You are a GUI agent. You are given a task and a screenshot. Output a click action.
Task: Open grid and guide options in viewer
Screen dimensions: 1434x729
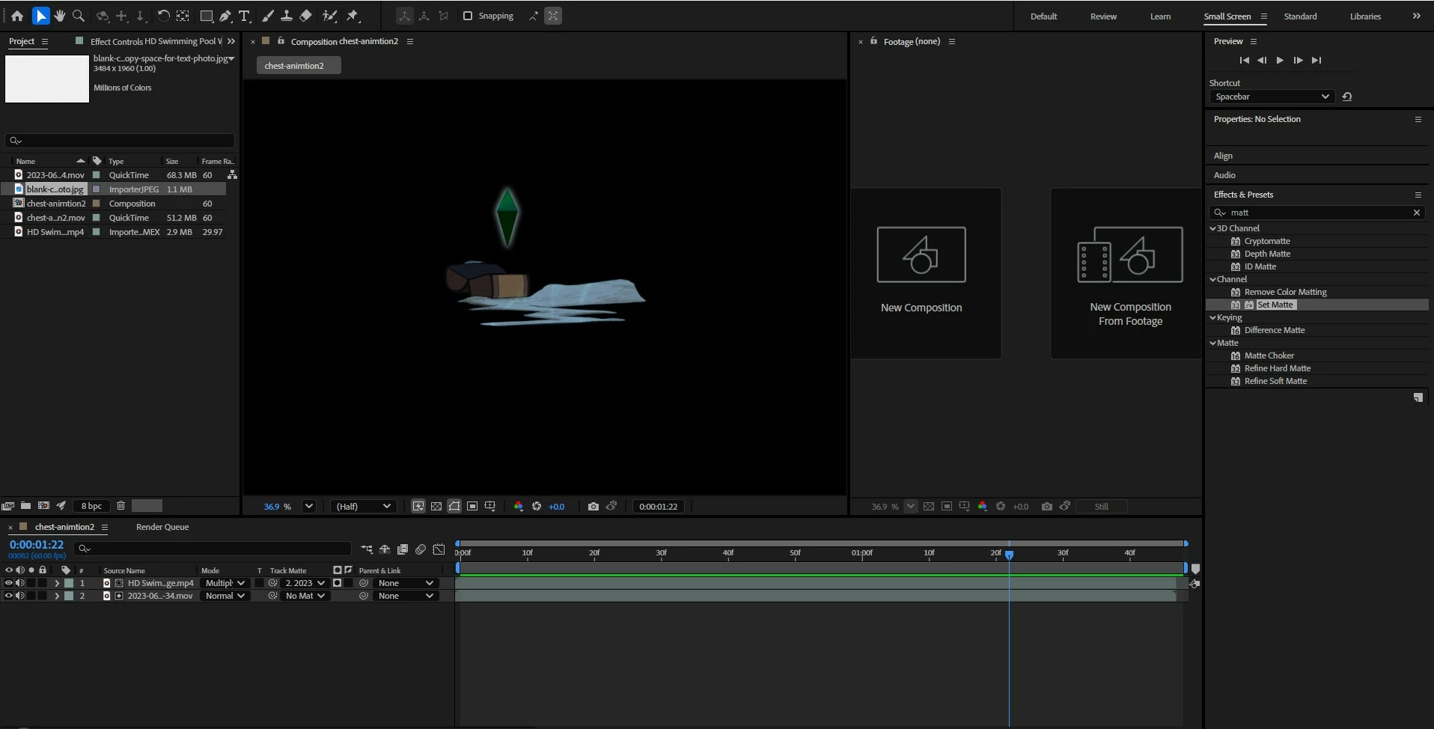490,507
